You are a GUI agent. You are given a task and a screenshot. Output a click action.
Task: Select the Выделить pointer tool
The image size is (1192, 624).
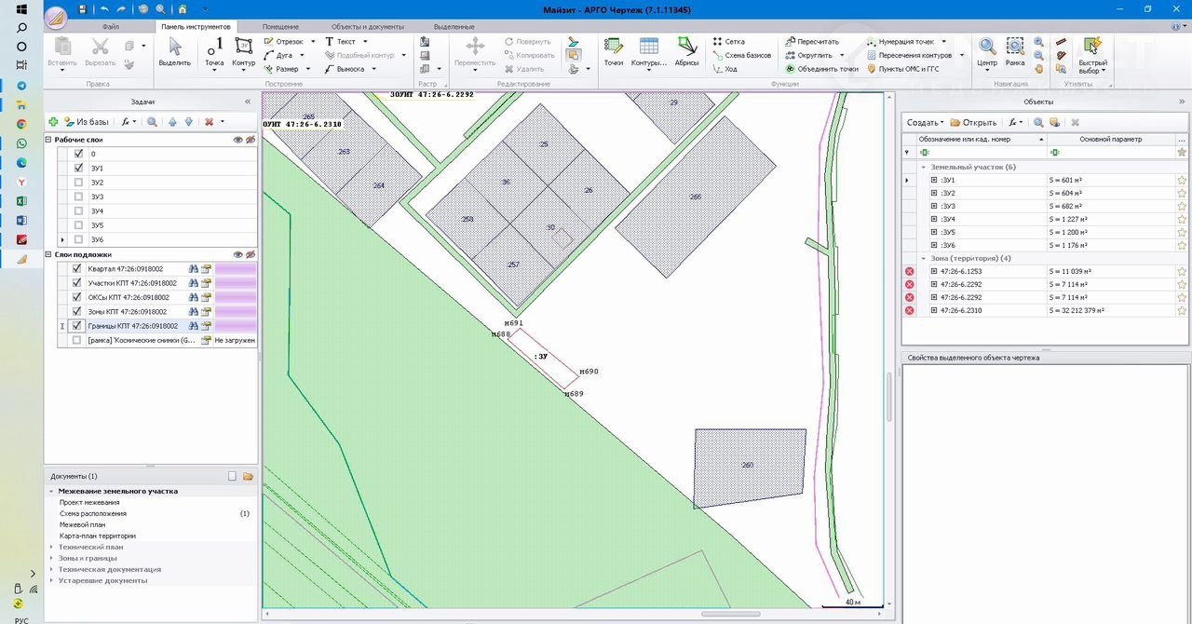(174, 50)
